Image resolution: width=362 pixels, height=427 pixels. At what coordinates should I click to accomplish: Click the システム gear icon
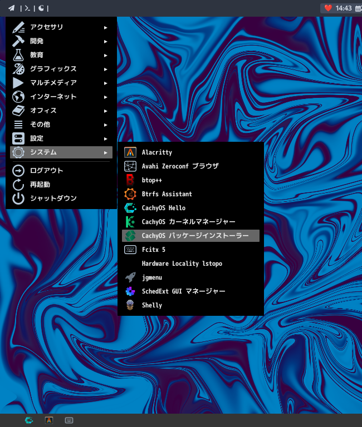point(18,152)
